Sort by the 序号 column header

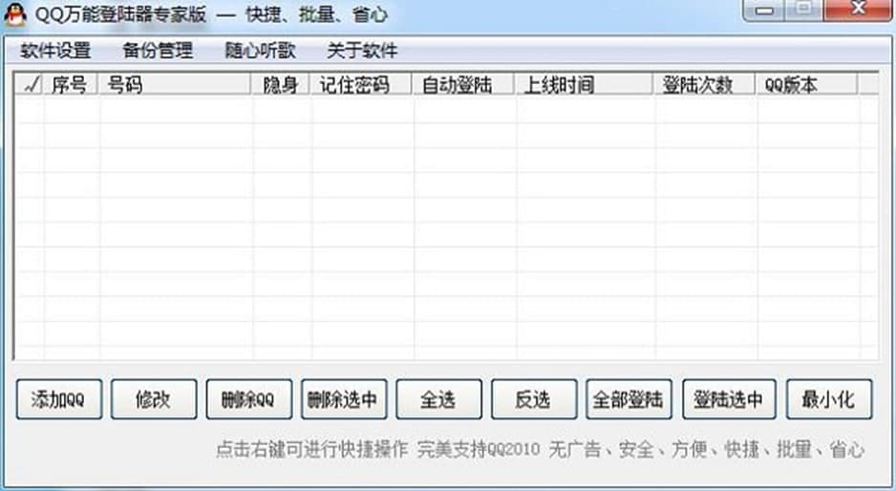(x=72, y=85)
